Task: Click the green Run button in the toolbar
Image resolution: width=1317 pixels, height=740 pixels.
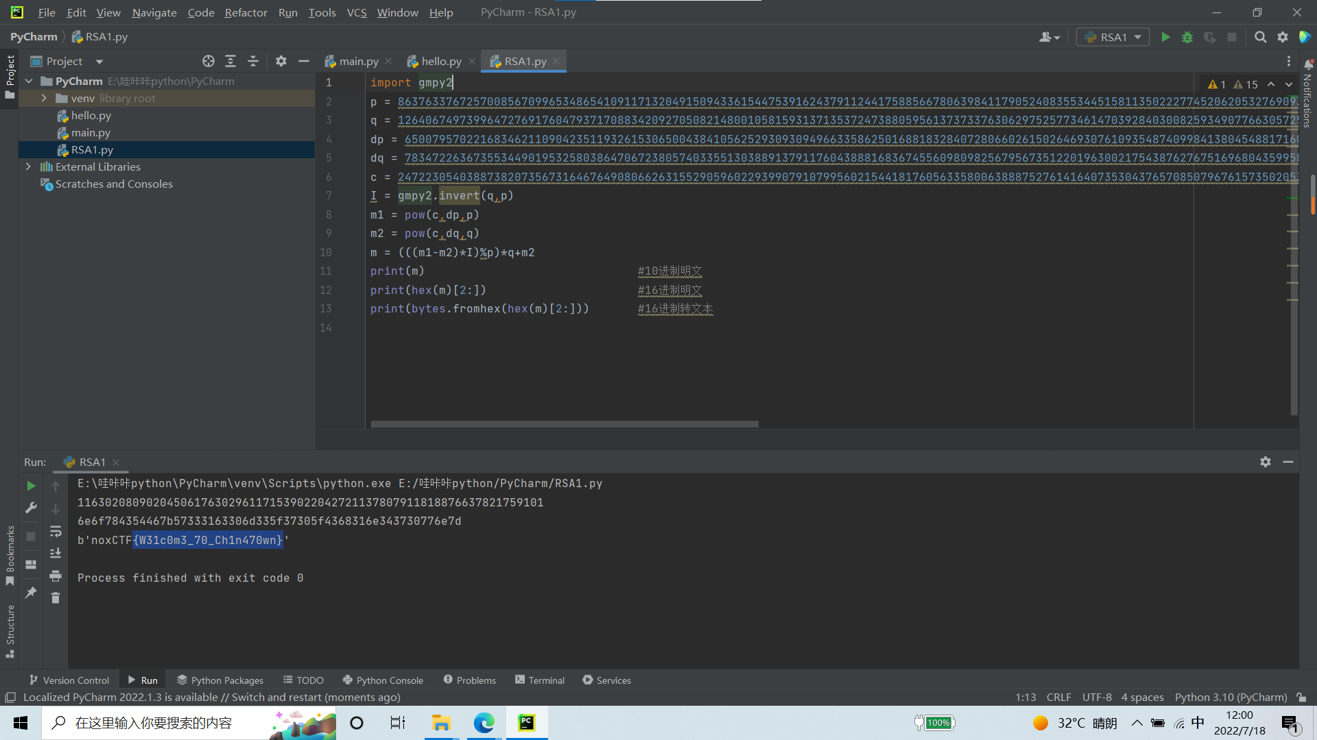Action: (1165, 37)
